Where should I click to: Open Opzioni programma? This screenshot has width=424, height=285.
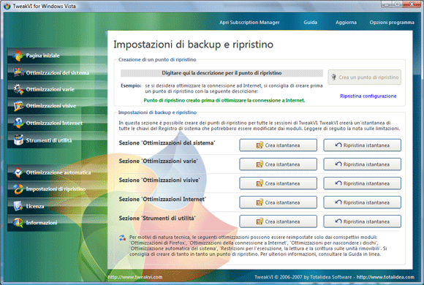pyautogui.click(x=392, y=23)
